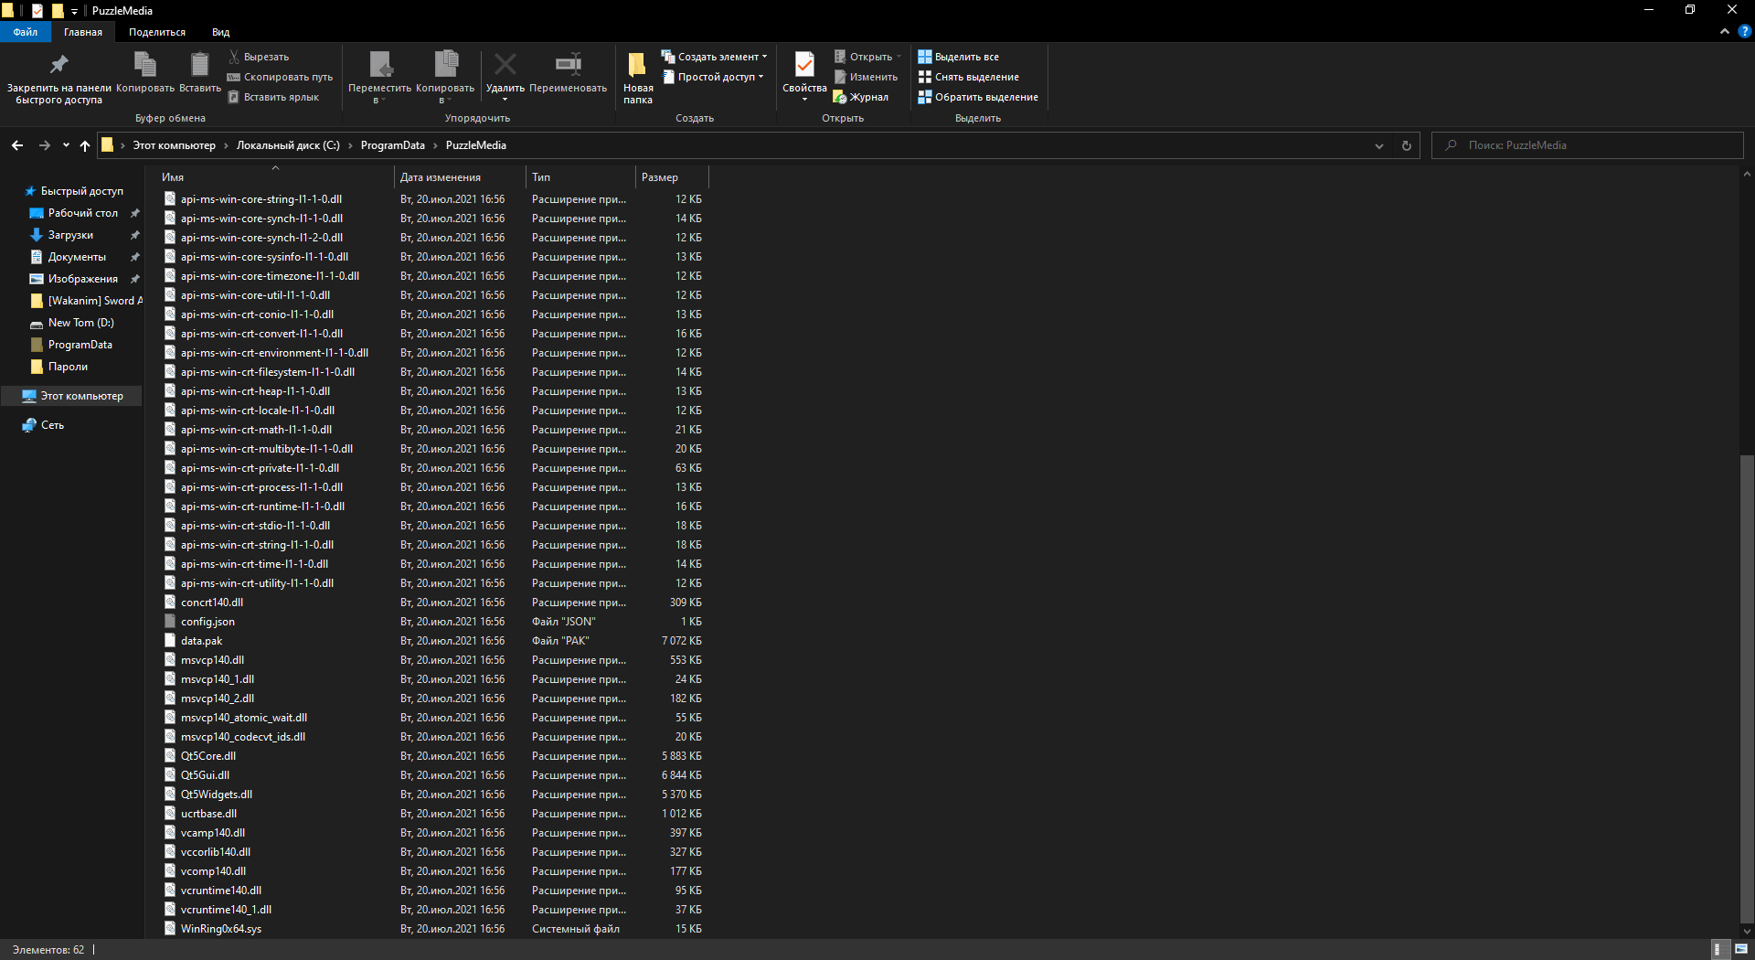Click Select all (Выделить все)
1755x960 pixels.
(958, 57)
